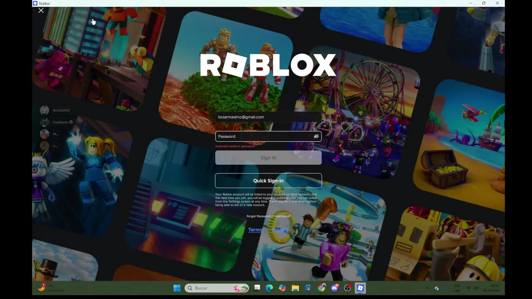Screen dimensions: 532x299
Task: Open Microsoft Store from the taskbar
Action: coord(308,288)
